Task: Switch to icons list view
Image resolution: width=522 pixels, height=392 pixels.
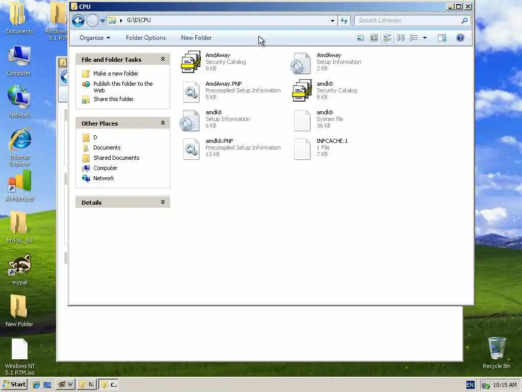Action: pyautogui.click(x=401, y=38)
